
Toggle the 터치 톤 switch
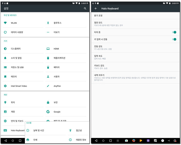pyautogui.click(x=174, y=32)
